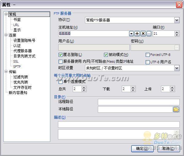
Task: Click the multi-line description text area
Action: [119, 135]
